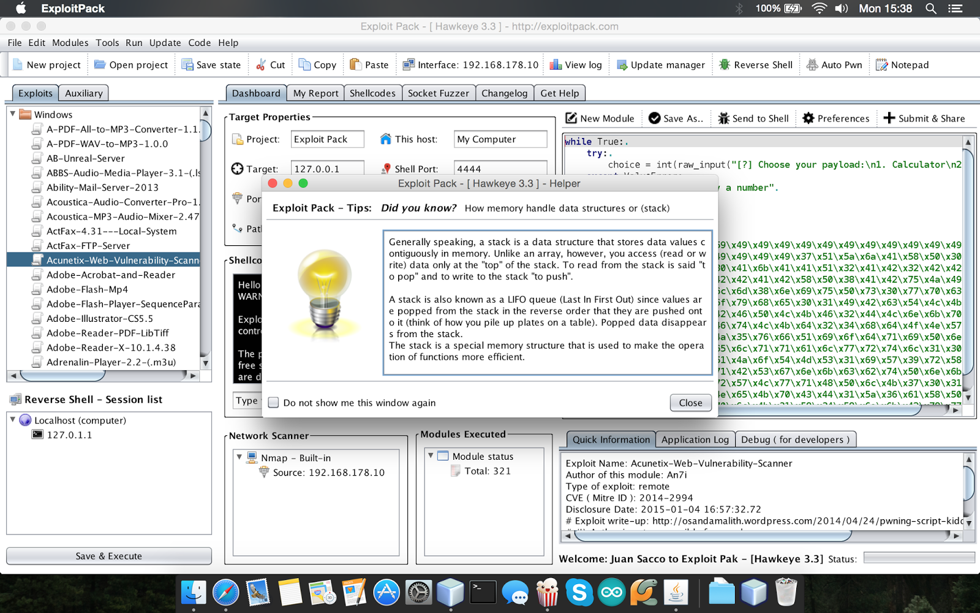
Task: Collapse the Module status node
Action: (431, 455)
